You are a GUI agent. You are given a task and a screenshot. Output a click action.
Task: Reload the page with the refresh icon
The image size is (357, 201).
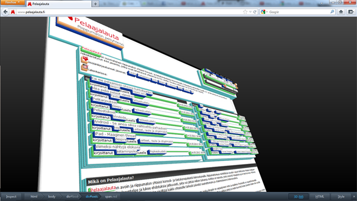(255, 12)
